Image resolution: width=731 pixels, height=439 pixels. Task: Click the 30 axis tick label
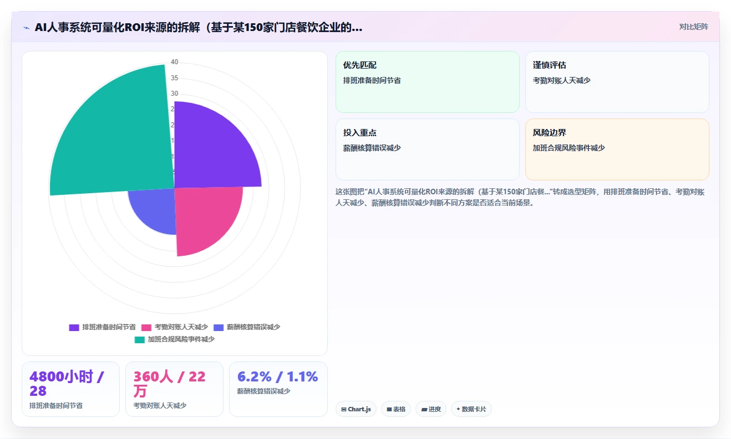(x=174, y=93)
